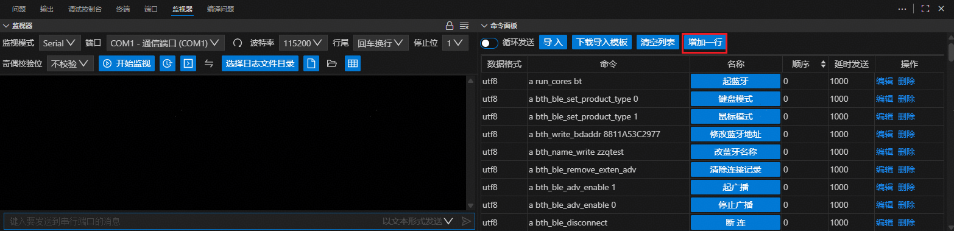Click the monitor output vertical scrollbar

pyautogui.click(x=470, y=143)
